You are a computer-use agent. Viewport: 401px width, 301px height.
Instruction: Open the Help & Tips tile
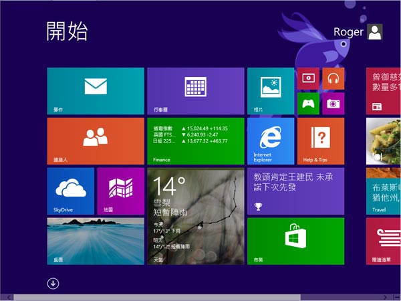[321, 141]
